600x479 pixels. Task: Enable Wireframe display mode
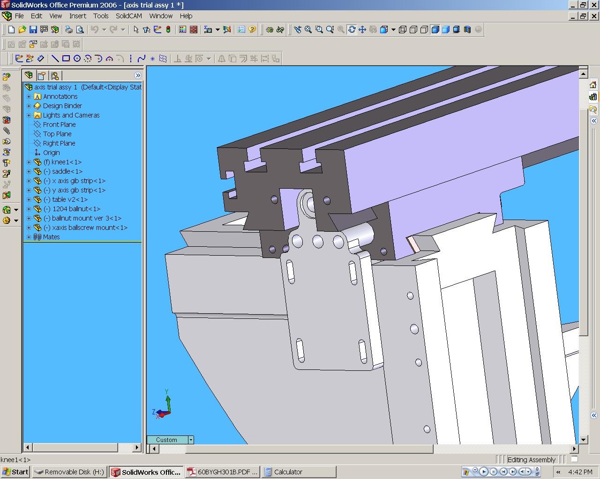(x=402, y=29)
